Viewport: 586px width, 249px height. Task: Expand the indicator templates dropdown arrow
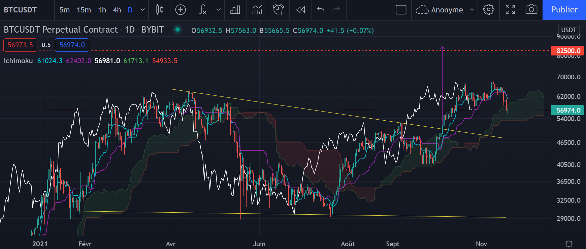219,10
